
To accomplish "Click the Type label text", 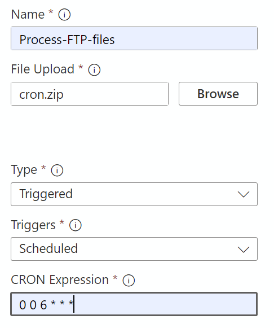I will coord(24,170).
